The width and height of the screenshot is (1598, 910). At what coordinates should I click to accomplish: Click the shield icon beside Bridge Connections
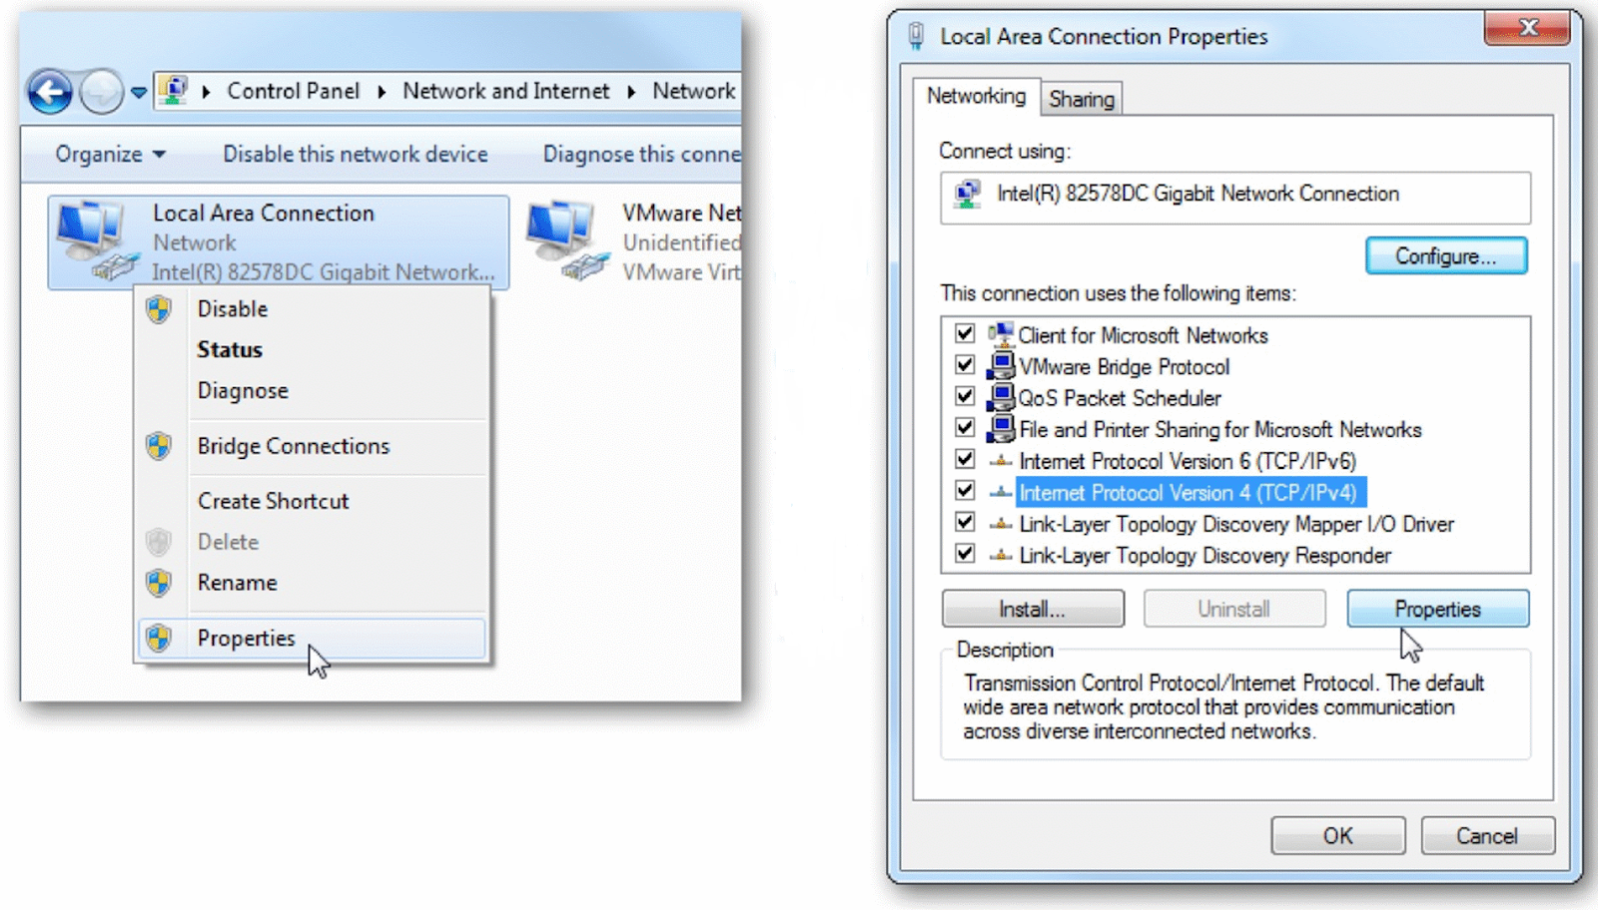pyautogui.click(x=159, y=446)
